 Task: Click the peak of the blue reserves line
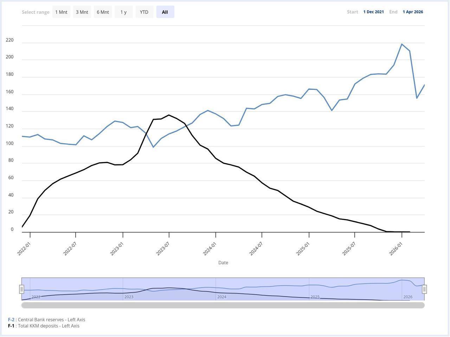pos(402,44)
